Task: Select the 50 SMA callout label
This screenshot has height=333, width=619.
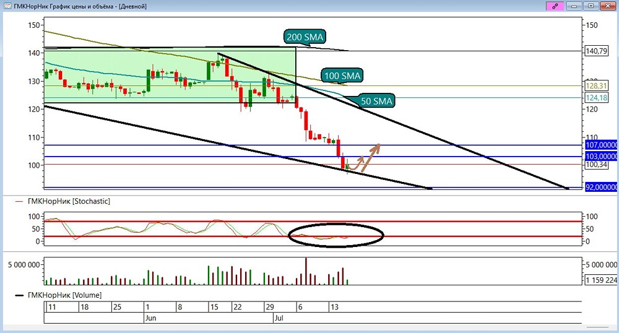Action: click(x=376, y=101)
